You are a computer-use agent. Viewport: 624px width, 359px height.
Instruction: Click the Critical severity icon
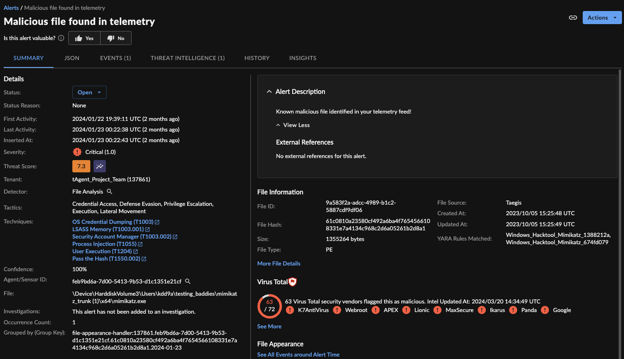click(77, 152)
